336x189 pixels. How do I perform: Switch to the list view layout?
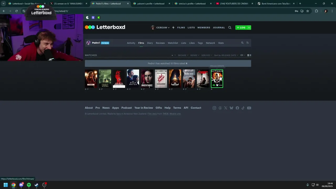(250, 55)
